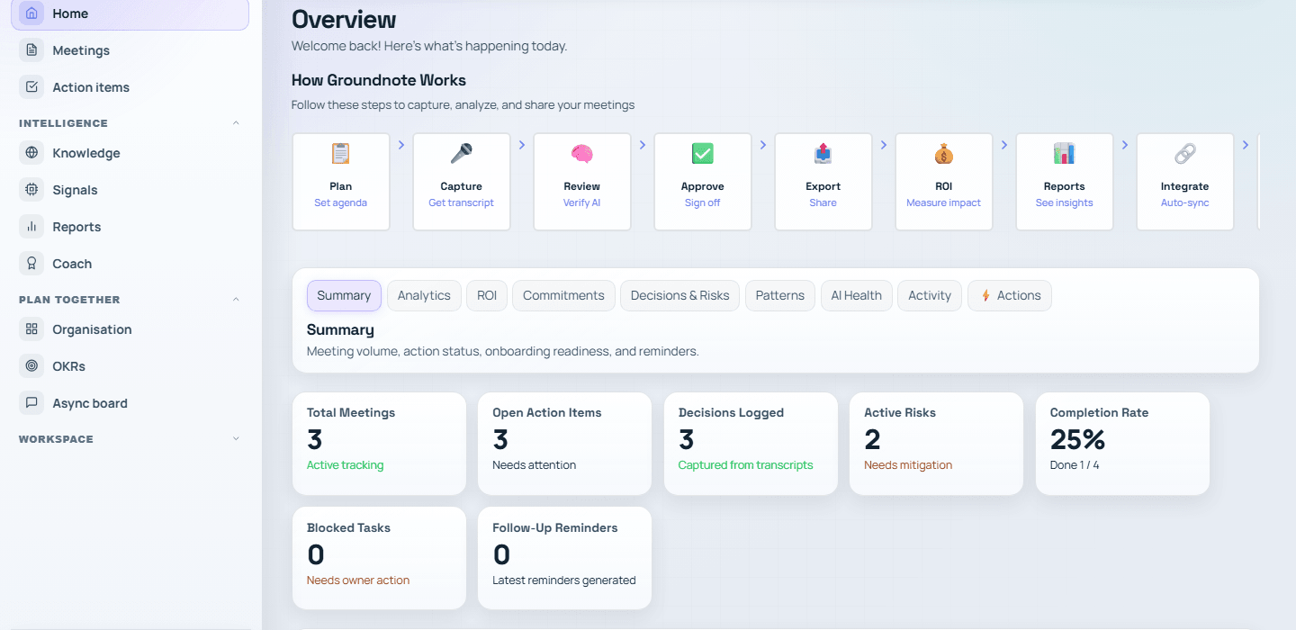Open Coach in the sidebar

130,264
